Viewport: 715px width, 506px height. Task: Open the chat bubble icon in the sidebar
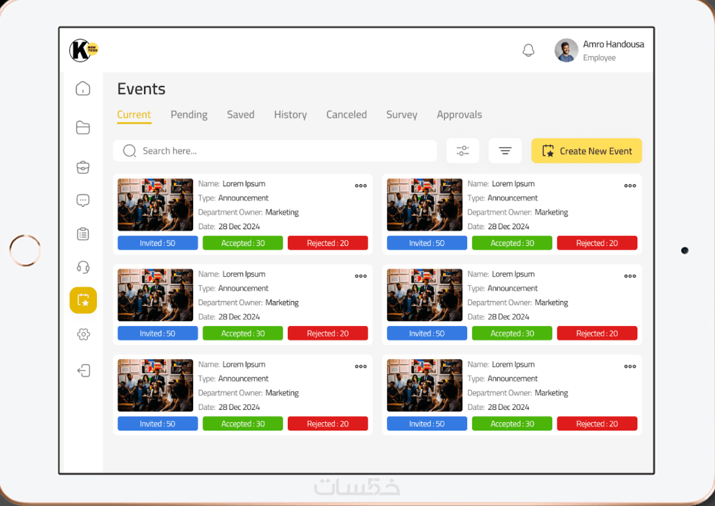[x=83, y=200]
